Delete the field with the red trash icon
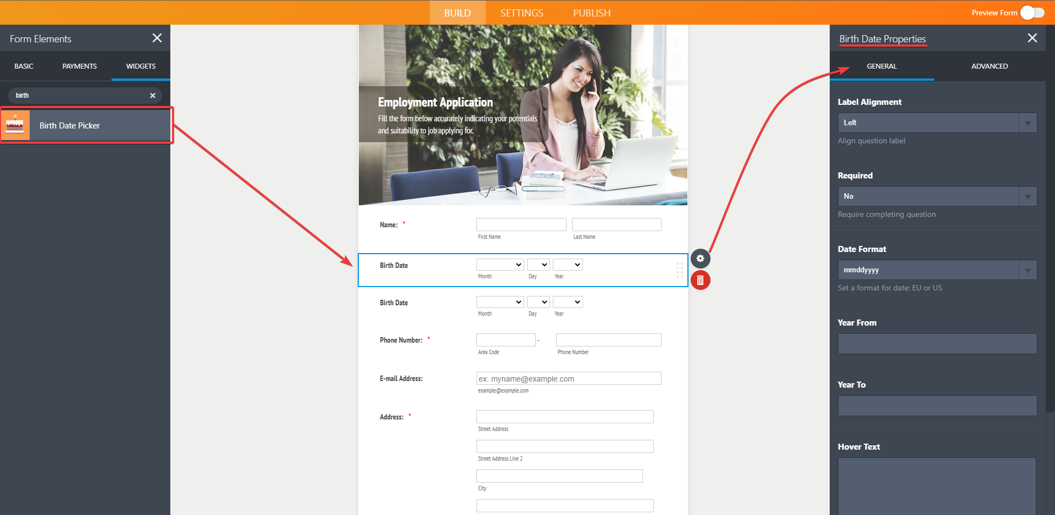The image size is (1055, 515). (700, 281)
